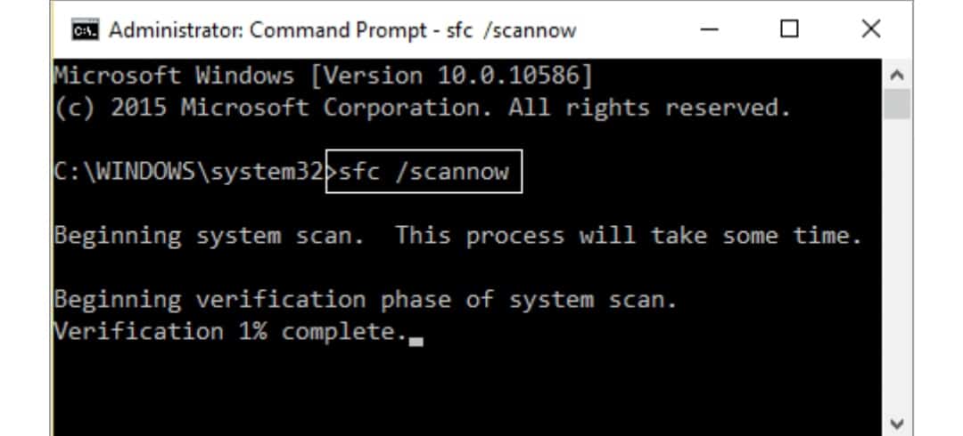Viewport: 963px width, 436px height.
Task: Click the 2015 Microsoft Corporation copyright line
Action: click(423, 108)
